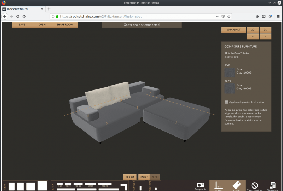The image size is (283, 191).
Task: Click the green padlock icon
Action: point(57,16)
